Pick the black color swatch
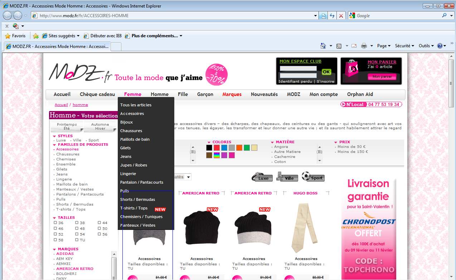The height and width of the screenshot is (280, 456). (209, 148)
